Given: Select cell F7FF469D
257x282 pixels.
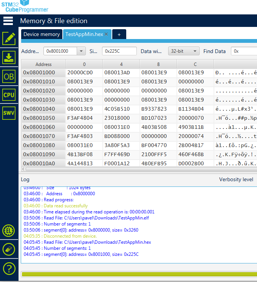Looking at the screenshot, I should (x=121, y=154).
